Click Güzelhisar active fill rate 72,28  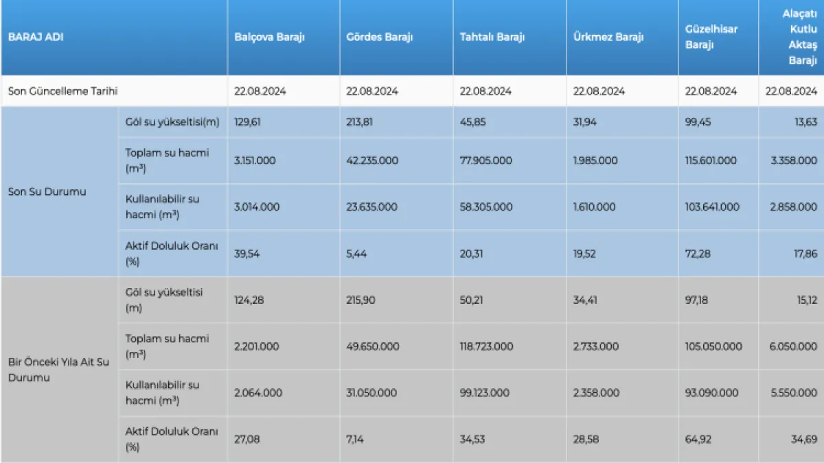click(698, 254)
